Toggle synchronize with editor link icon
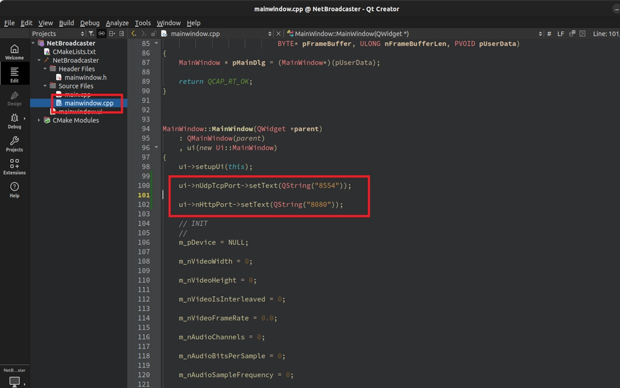620x388 pixels. [101, 33]
